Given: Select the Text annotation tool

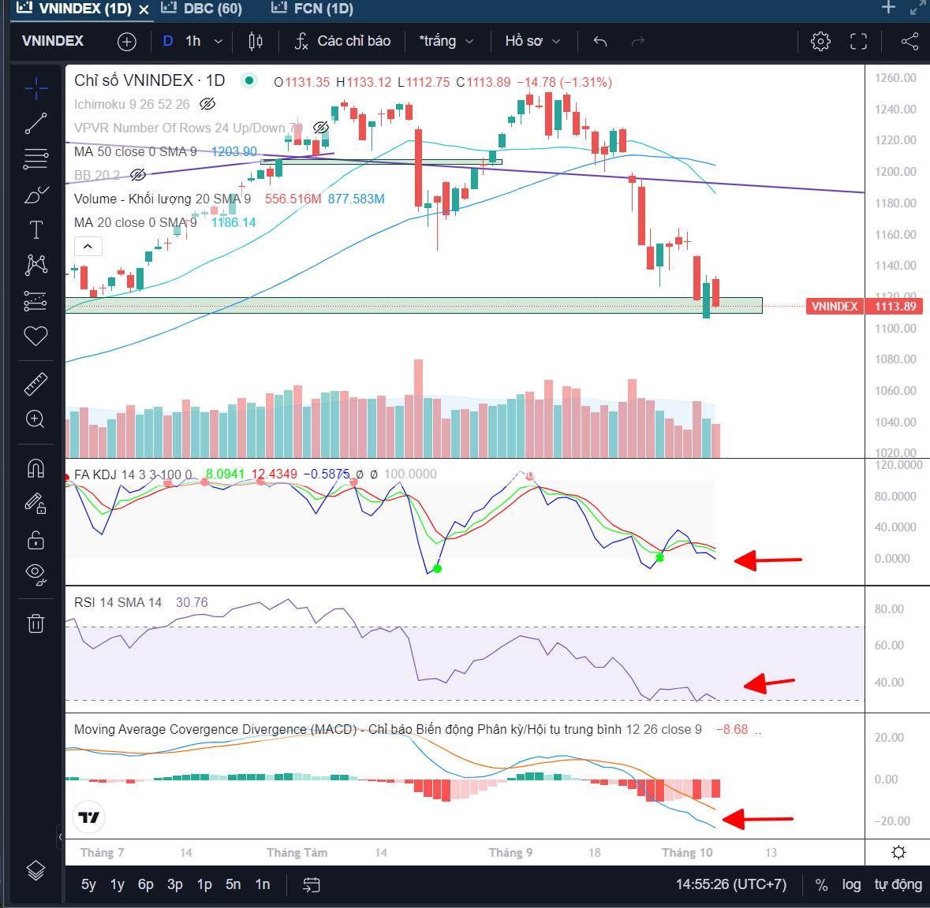Looking at the screenshot, I should 35,229.
